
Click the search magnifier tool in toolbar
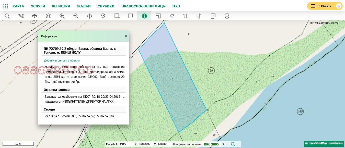point(7,16)
